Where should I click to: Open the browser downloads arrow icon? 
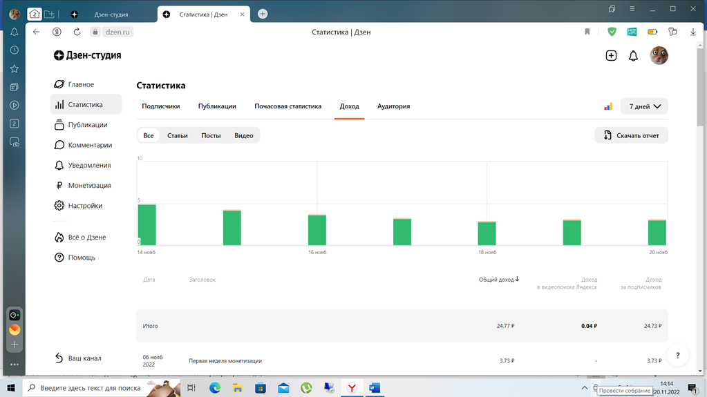pos(693,32)
